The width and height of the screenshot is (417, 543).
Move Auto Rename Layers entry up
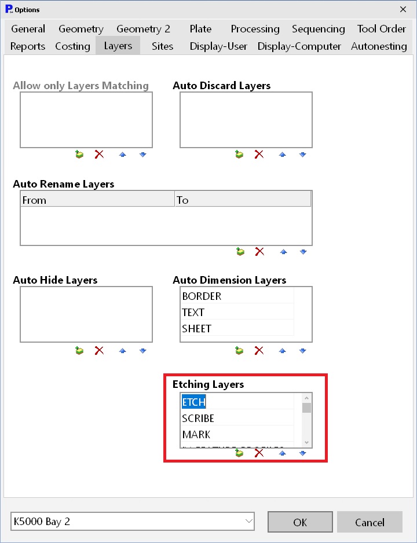[283, 252]
